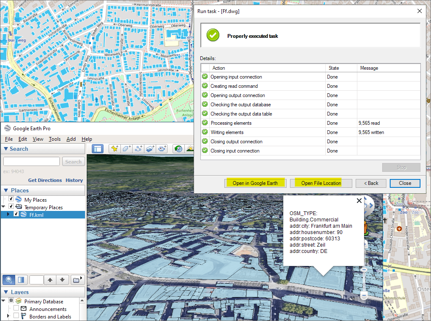Expand the Ff.kml tree node
Screen dimensions: 431x321
click(8, 214)
